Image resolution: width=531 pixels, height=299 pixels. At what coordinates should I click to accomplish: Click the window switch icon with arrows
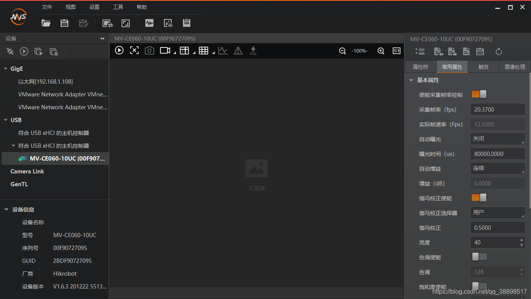(108, 23)
